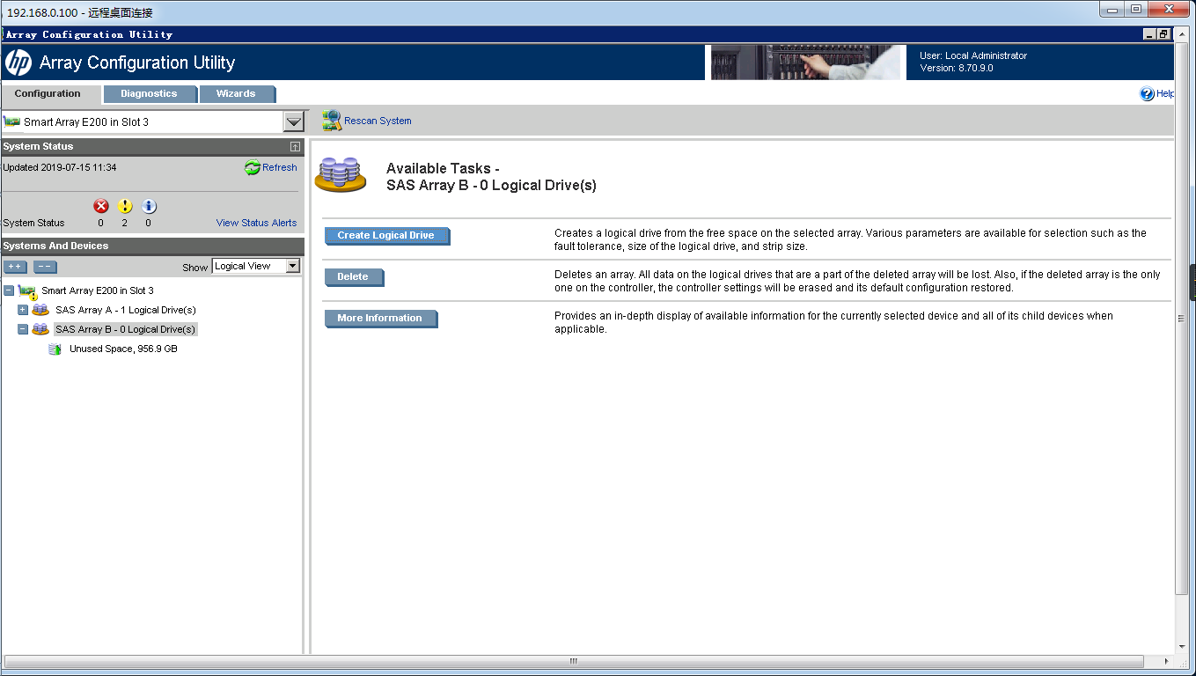
Task: Expand the SAS Array A tree node
Action: click(23, 310)
